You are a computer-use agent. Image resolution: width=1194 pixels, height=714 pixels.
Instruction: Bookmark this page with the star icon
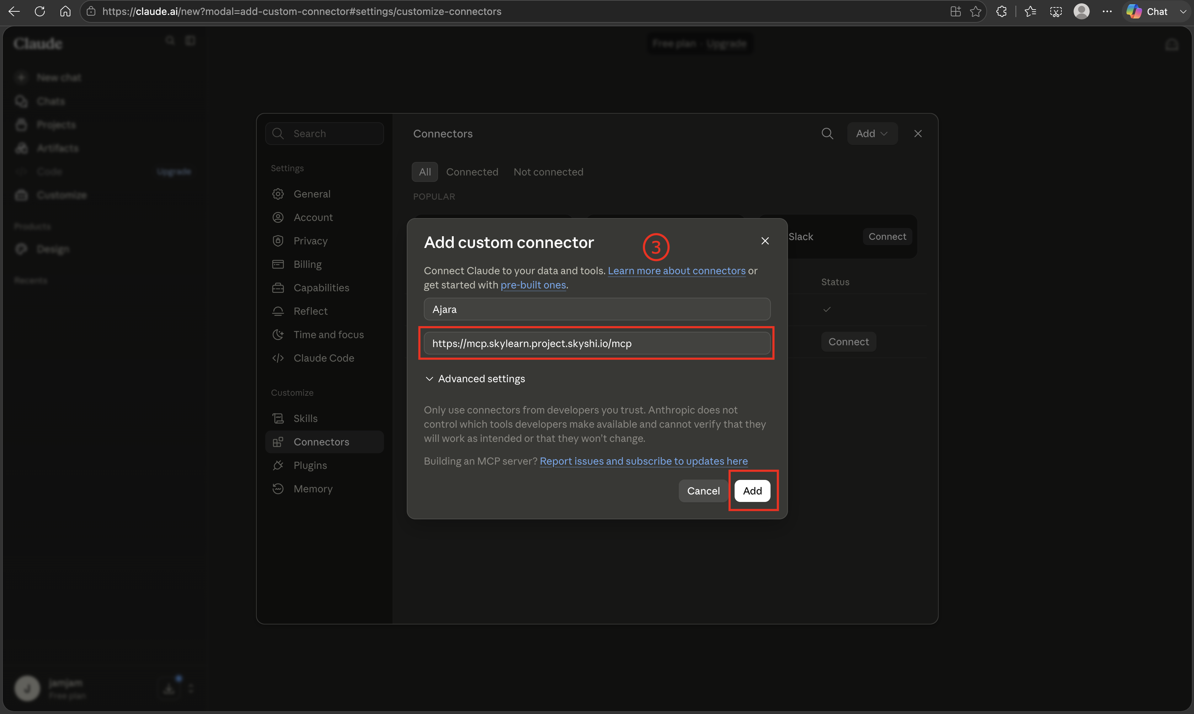[975, 12]
